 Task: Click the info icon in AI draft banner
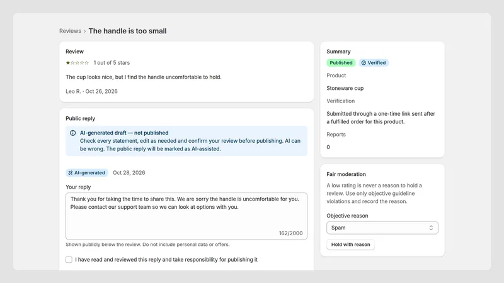click(x=73, y=133)
